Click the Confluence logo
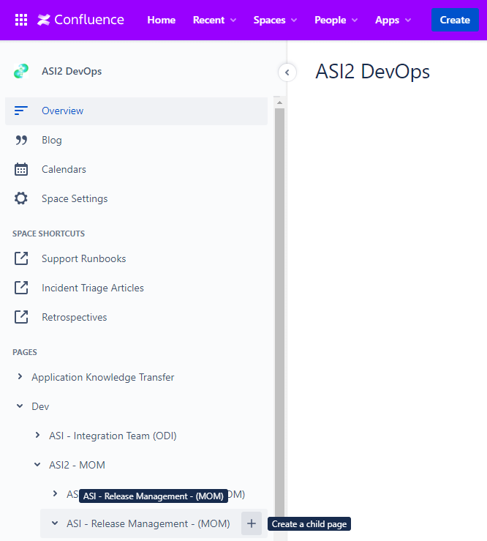 80,20
